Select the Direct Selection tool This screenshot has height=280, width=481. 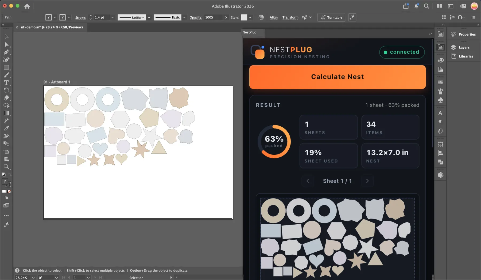[x=6, y=44]
